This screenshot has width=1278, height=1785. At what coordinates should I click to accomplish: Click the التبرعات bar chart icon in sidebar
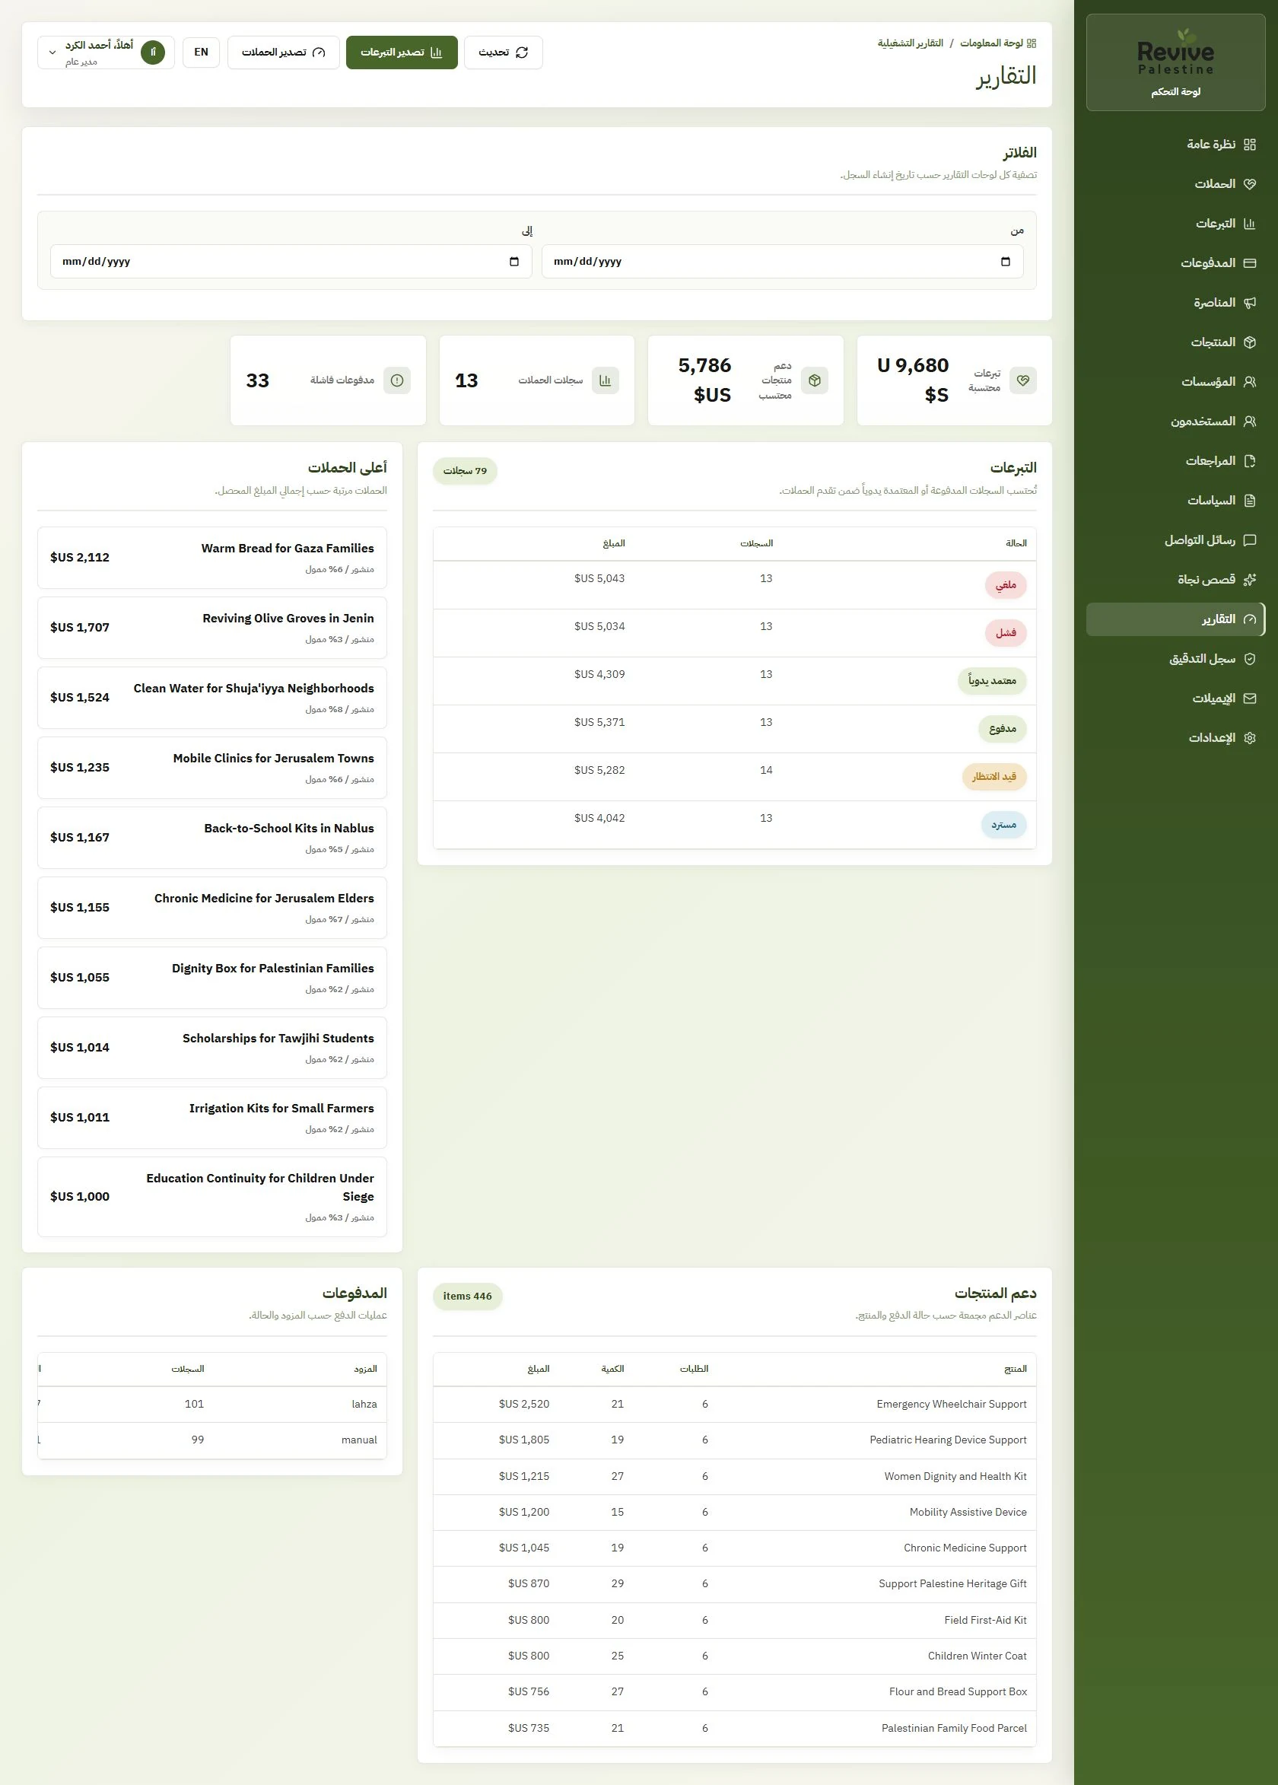pyautogui.click(x=1250, y=224)
